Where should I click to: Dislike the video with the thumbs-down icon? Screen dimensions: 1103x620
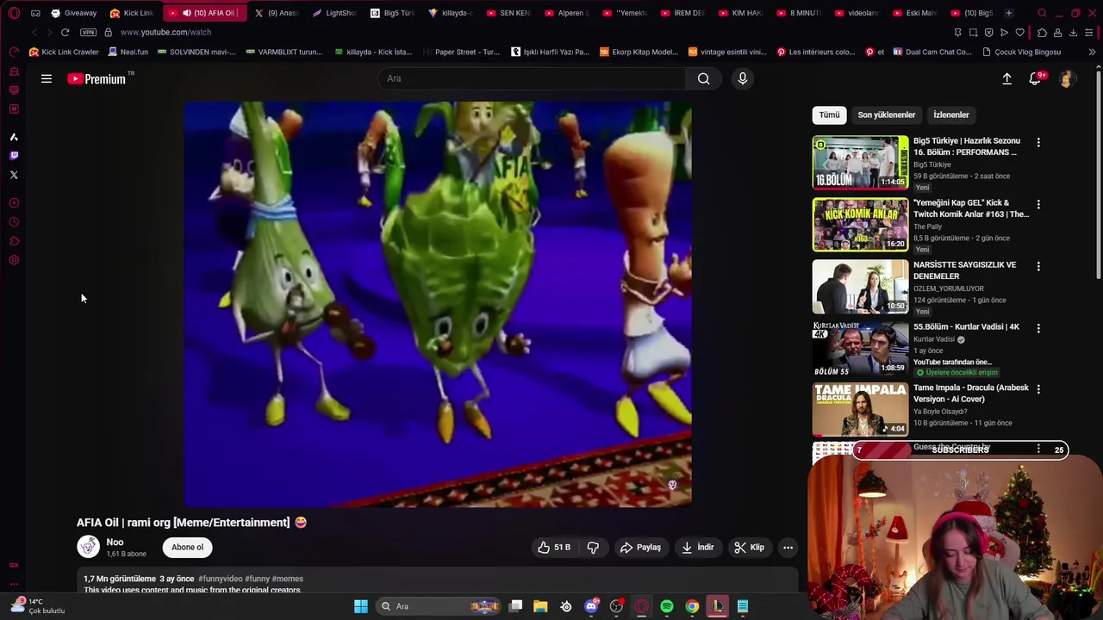pos(593,547)
